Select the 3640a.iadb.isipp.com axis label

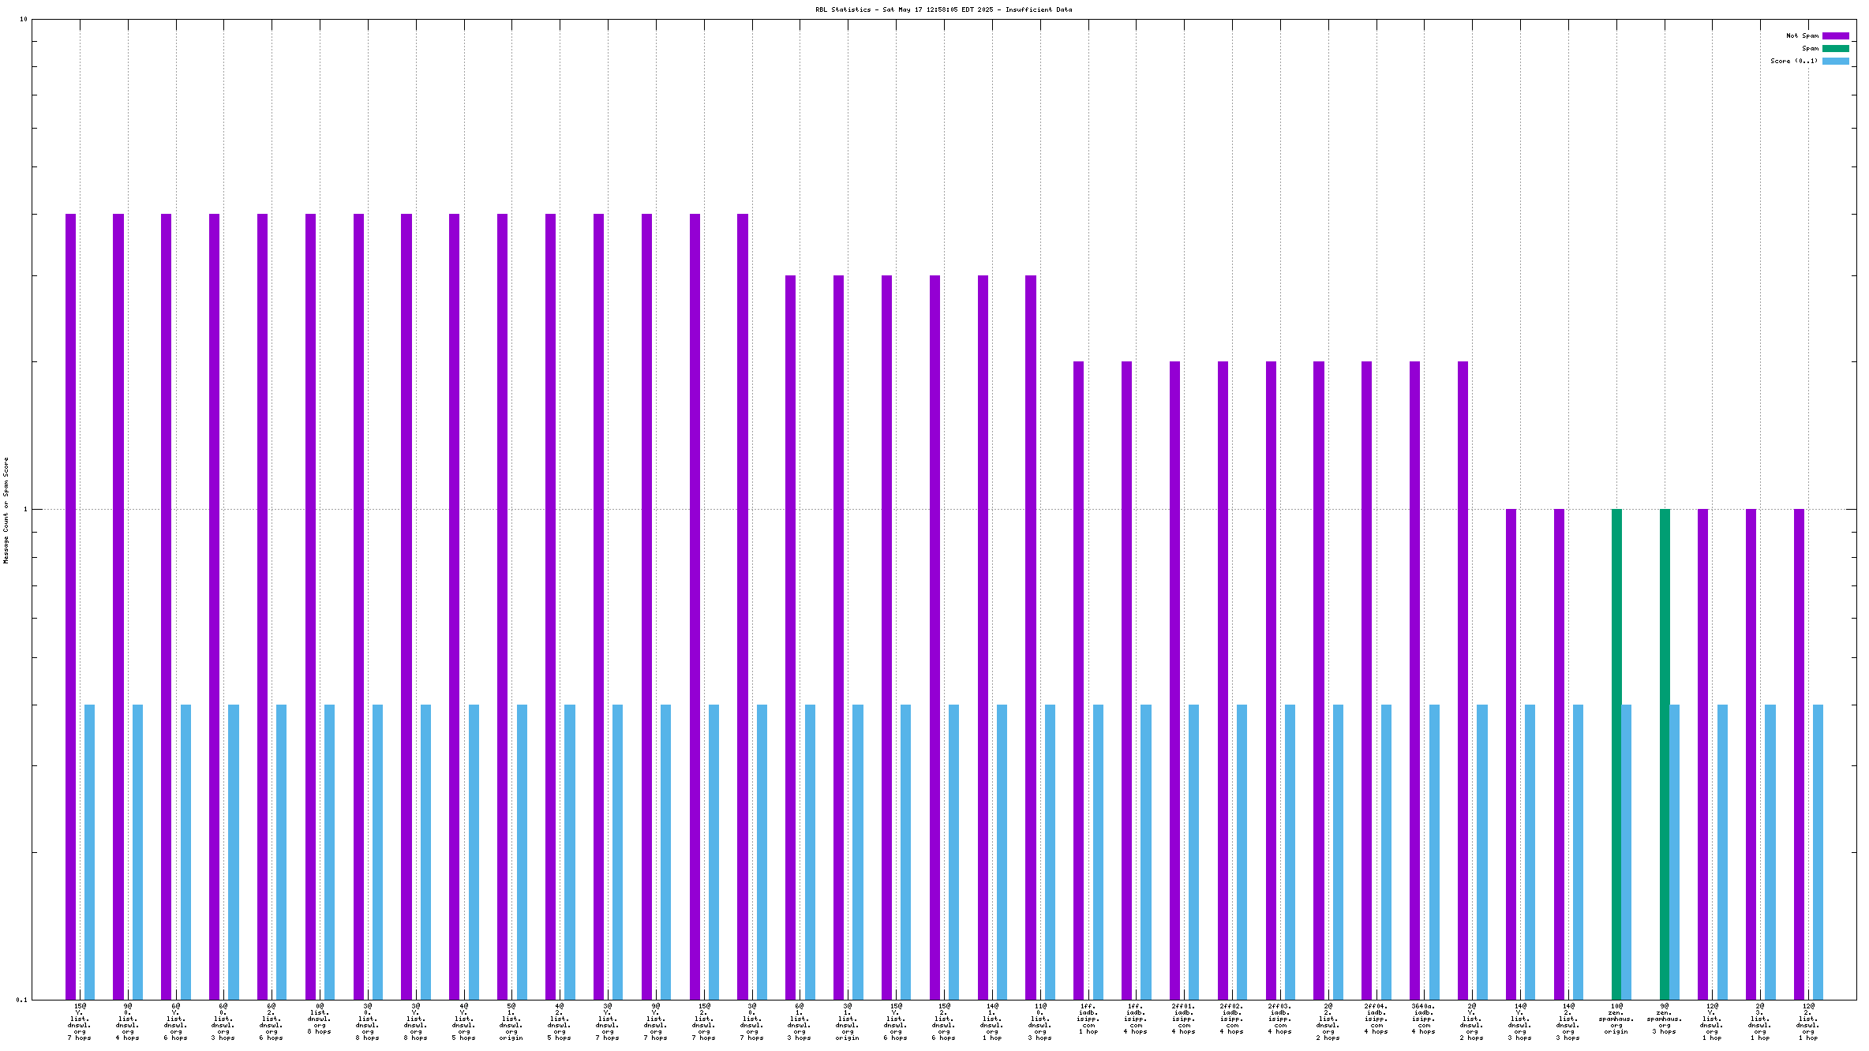[x=1424, y=1019]
